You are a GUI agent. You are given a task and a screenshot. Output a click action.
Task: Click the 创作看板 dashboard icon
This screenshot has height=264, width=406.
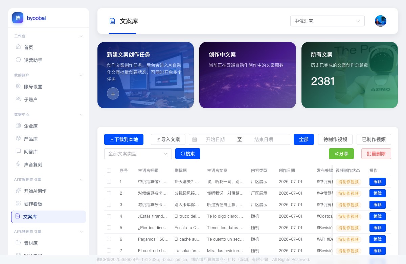pyautogui.click(x=18, y=203)
